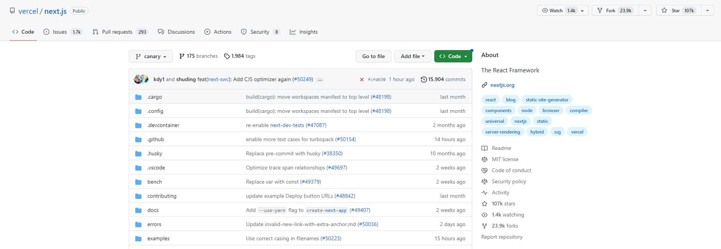Open the examples folder icon
The width and height of the screenshot is (721, 249).
(138, 239)
